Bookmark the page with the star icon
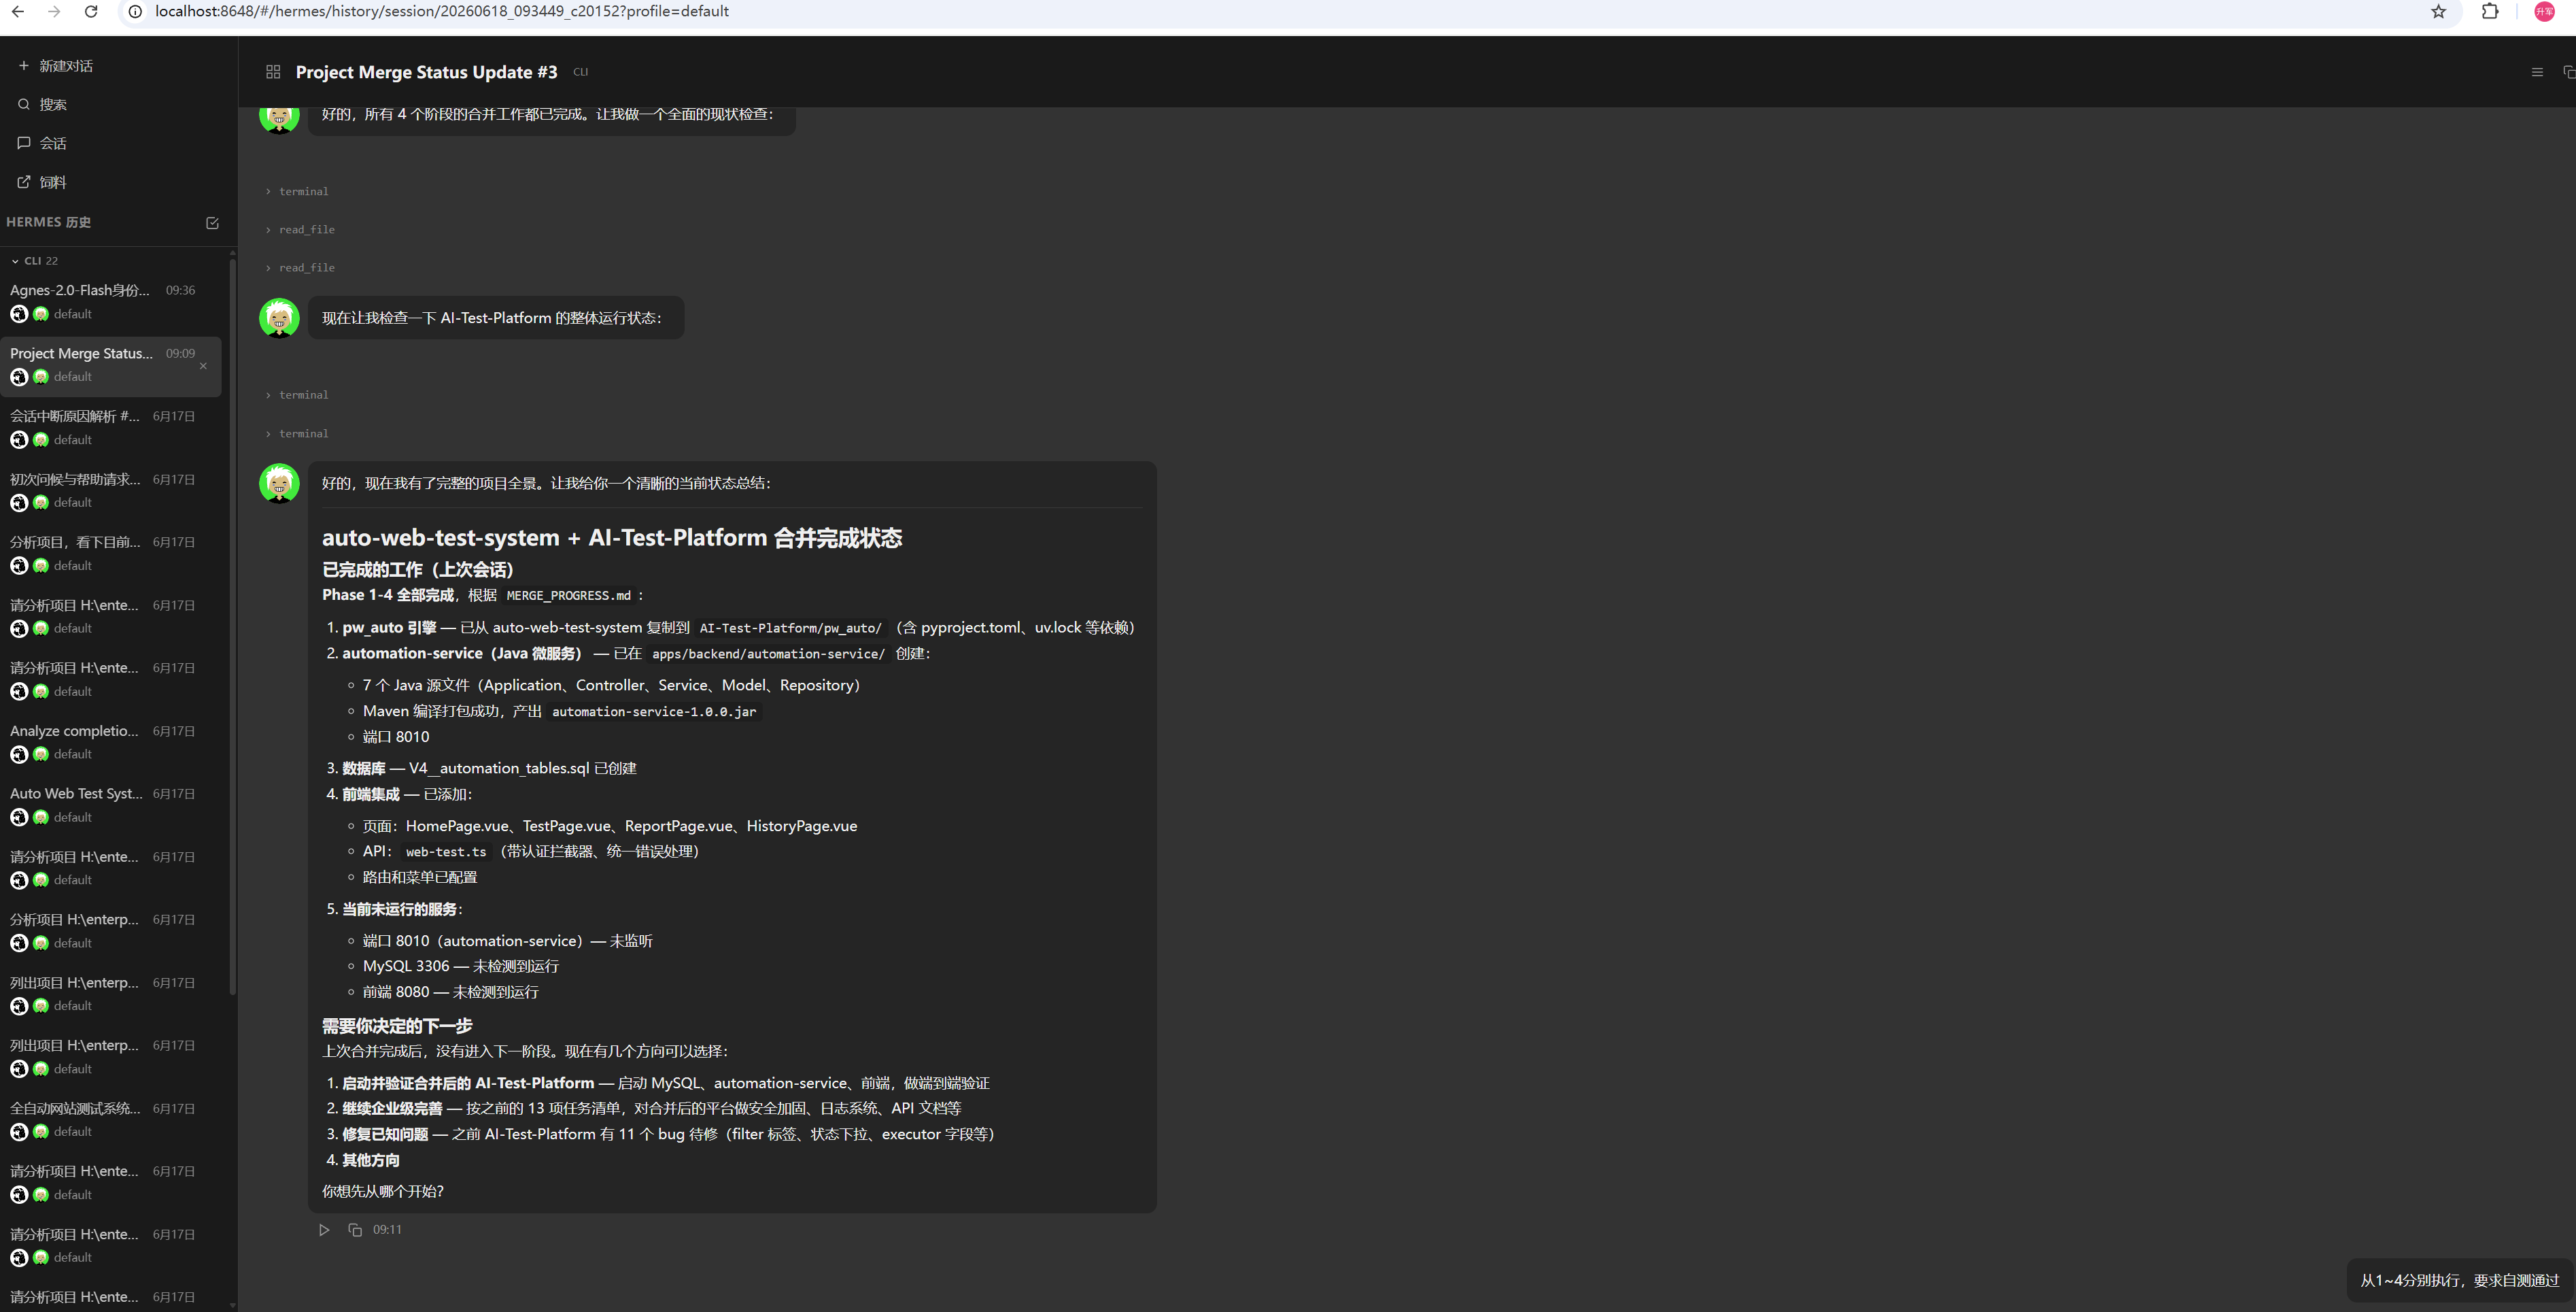The height and width of the screenshot is (1312, 2576). pos(2439,12)
